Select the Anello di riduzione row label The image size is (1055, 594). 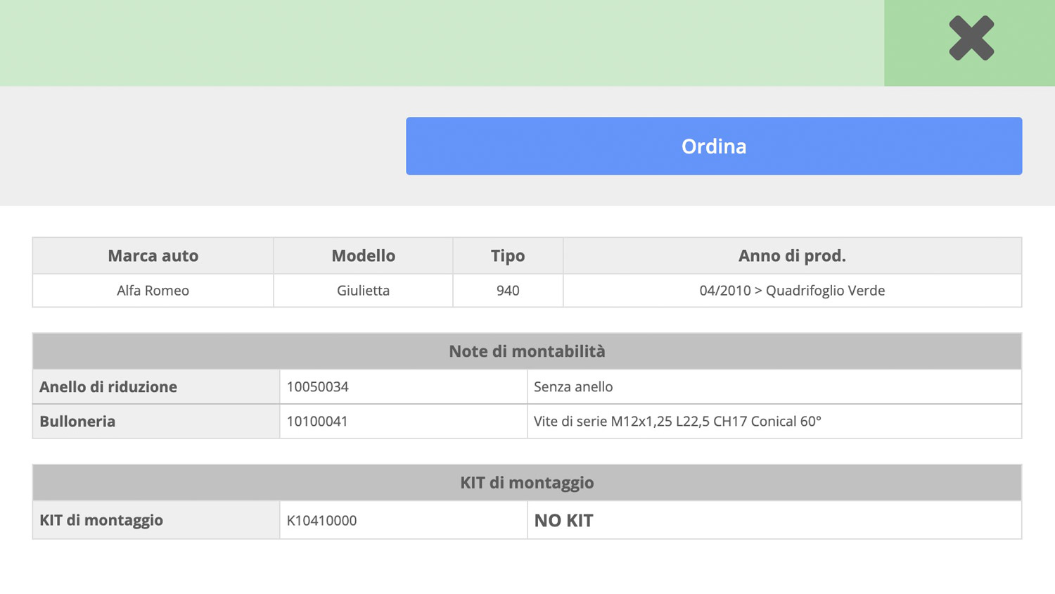108,387
